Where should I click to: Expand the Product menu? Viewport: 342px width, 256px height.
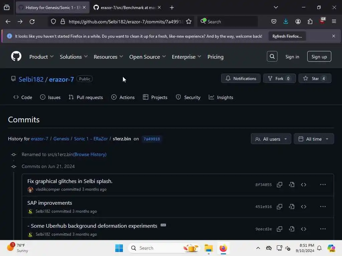point(41,57)
